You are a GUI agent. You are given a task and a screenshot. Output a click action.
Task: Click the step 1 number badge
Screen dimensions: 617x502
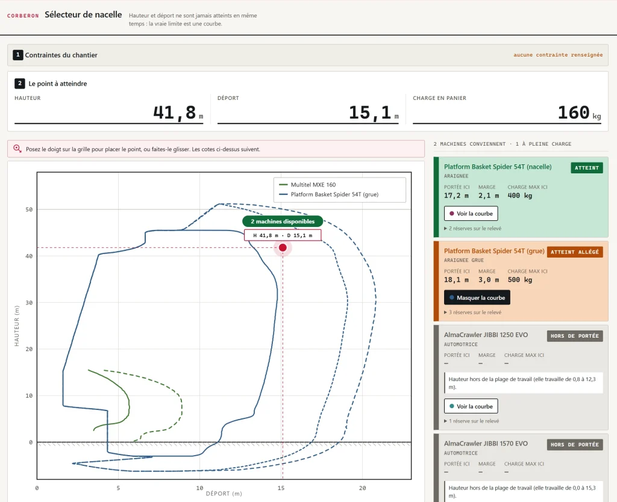tap(17, 55)
